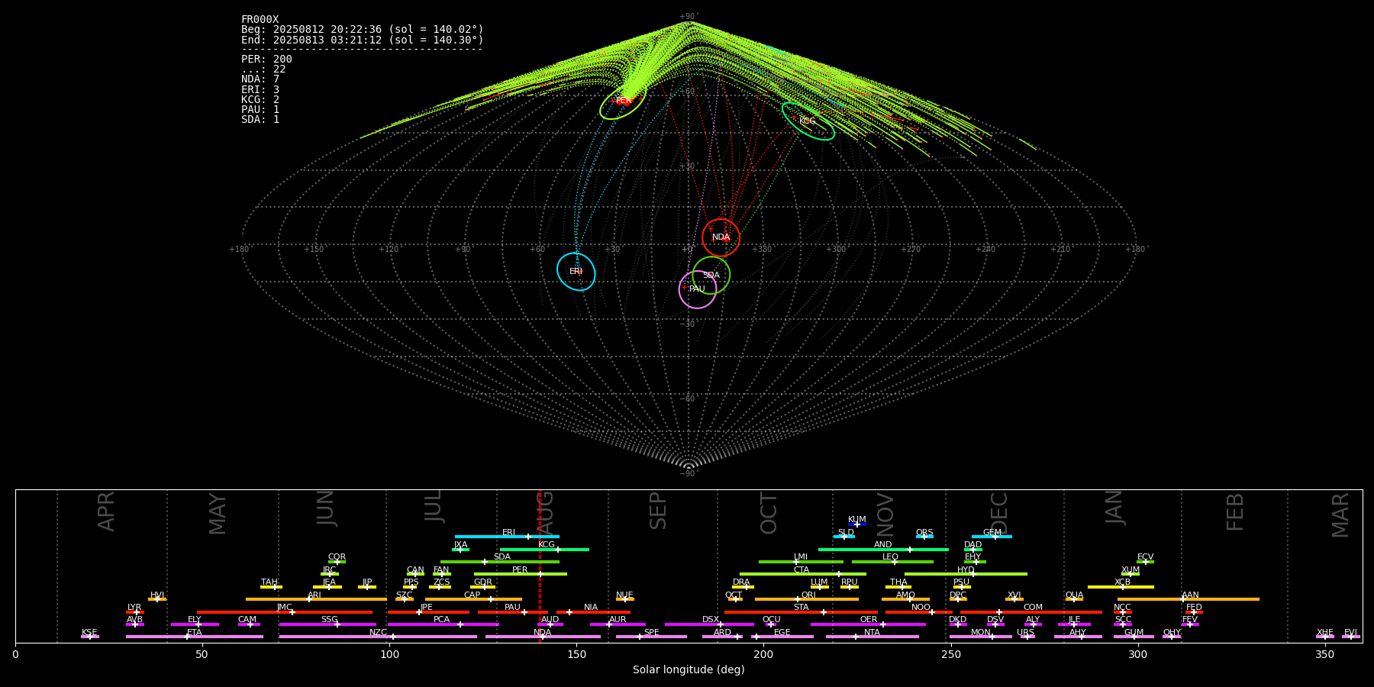Click the APR month label on the timeline
1374x687 pixels.
[x=106, y=511]
